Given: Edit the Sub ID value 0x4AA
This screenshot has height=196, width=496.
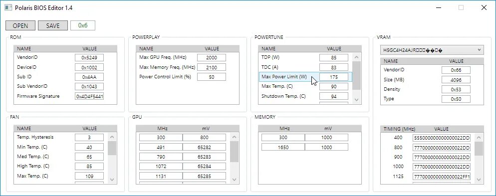Looking at the screenshot, I should (x=89, y=77).
